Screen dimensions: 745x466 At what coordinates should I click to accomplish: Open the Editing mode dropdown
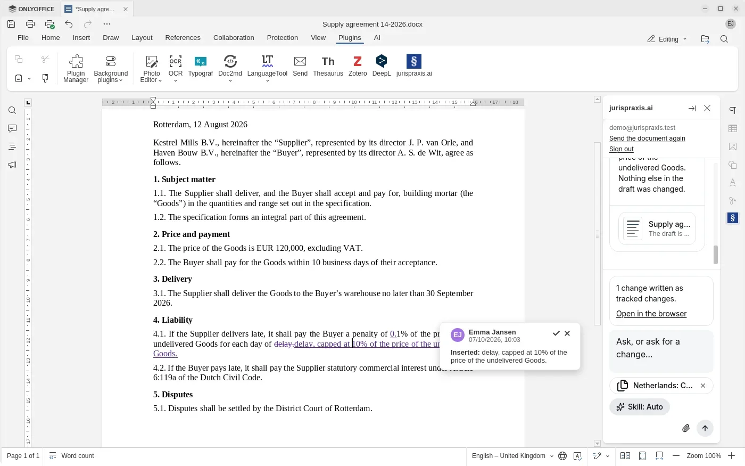tap(667, 39)
